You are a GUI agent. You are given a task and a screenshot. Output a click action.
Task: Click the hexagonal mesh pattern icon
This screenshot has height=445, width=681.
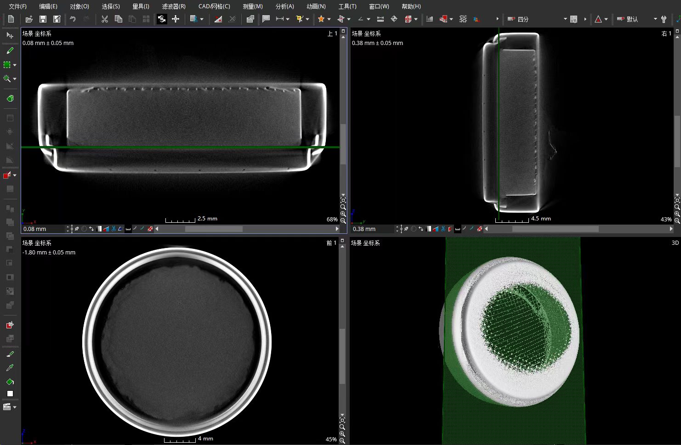coord(463,19)
